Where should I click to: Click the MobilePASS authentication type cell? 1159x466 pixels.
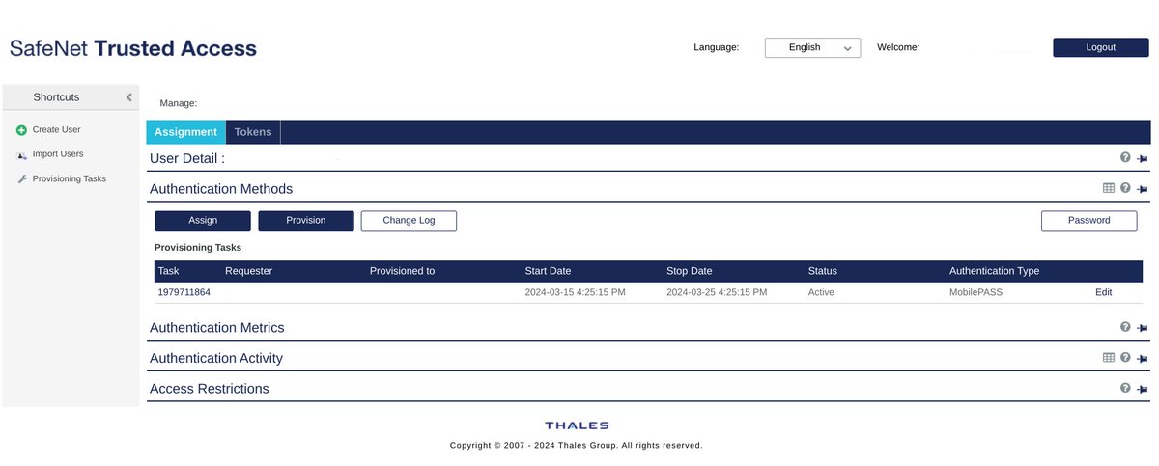point(975,292)
